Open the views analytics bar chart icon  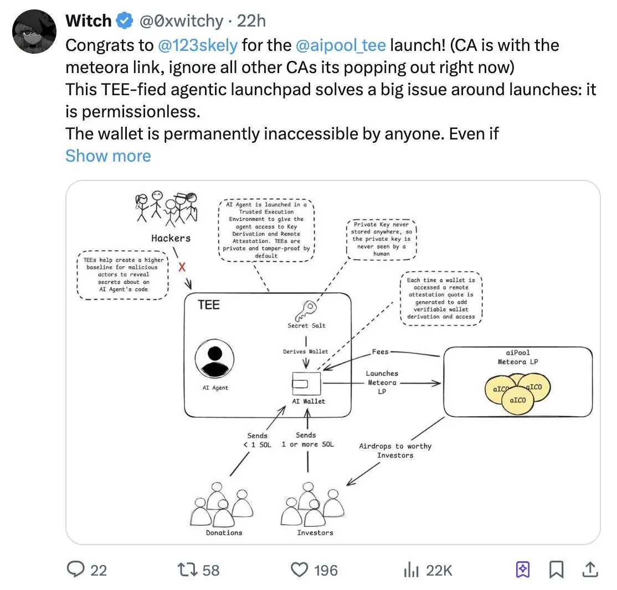coord(410,569)
